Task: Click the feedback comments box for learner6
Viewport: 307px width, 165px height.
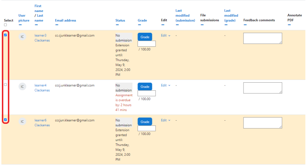Action: tap(263, 123)
